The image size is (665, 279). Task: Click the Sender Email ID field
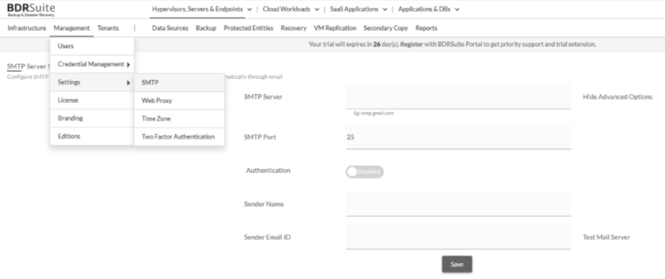[458, 237]
